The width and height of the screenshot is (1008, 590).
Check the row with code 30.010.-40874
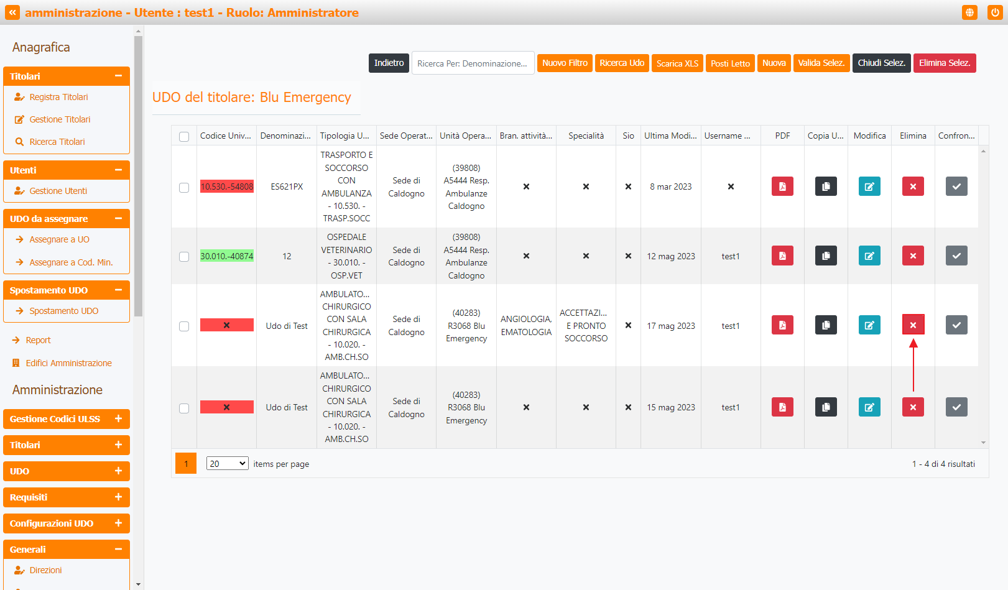pos(184,257)
